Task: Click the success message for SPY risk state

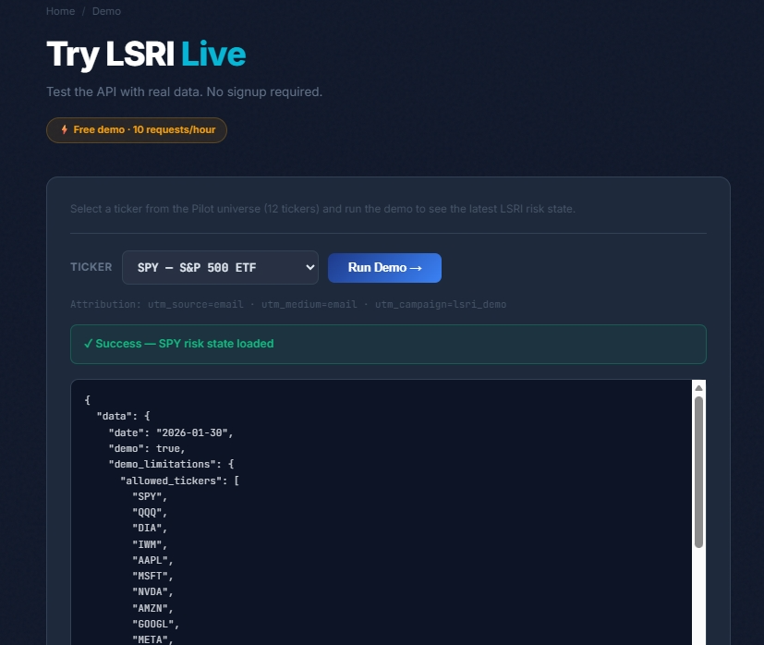Action: (180, 343)
